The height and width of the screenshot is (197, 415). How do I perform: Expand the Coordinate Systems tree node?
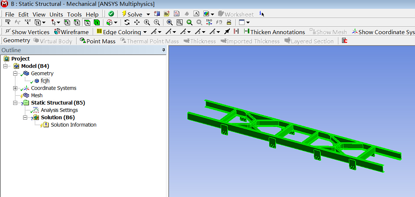(x=15, y=88)
